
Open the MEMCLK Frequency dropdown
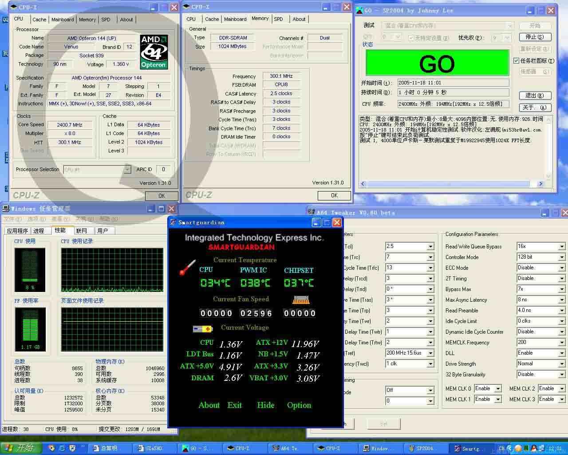click(562, 342)
